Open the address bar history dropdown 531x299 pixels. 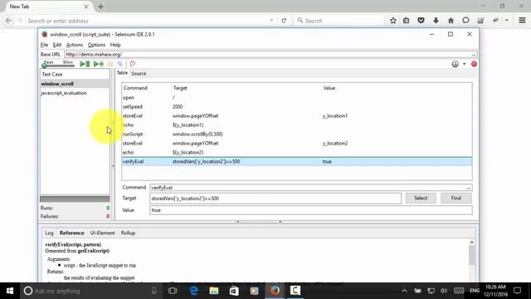(x=271, y=21)
